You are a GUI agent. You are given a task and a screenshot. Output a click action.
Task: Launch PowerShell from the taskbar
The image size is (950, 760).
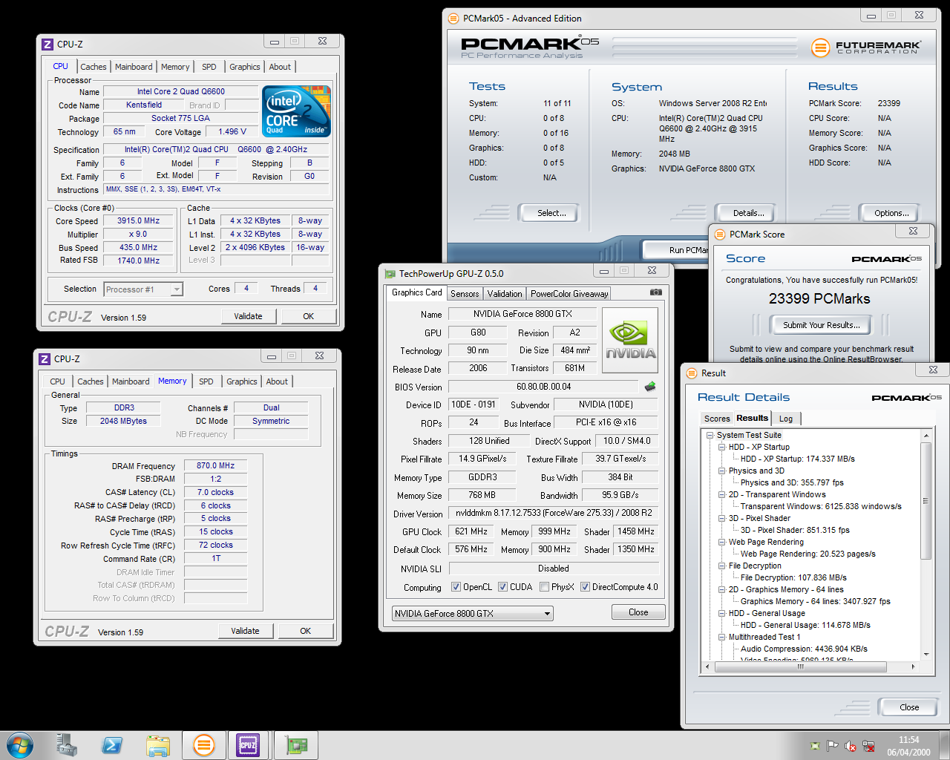point(113,745)
